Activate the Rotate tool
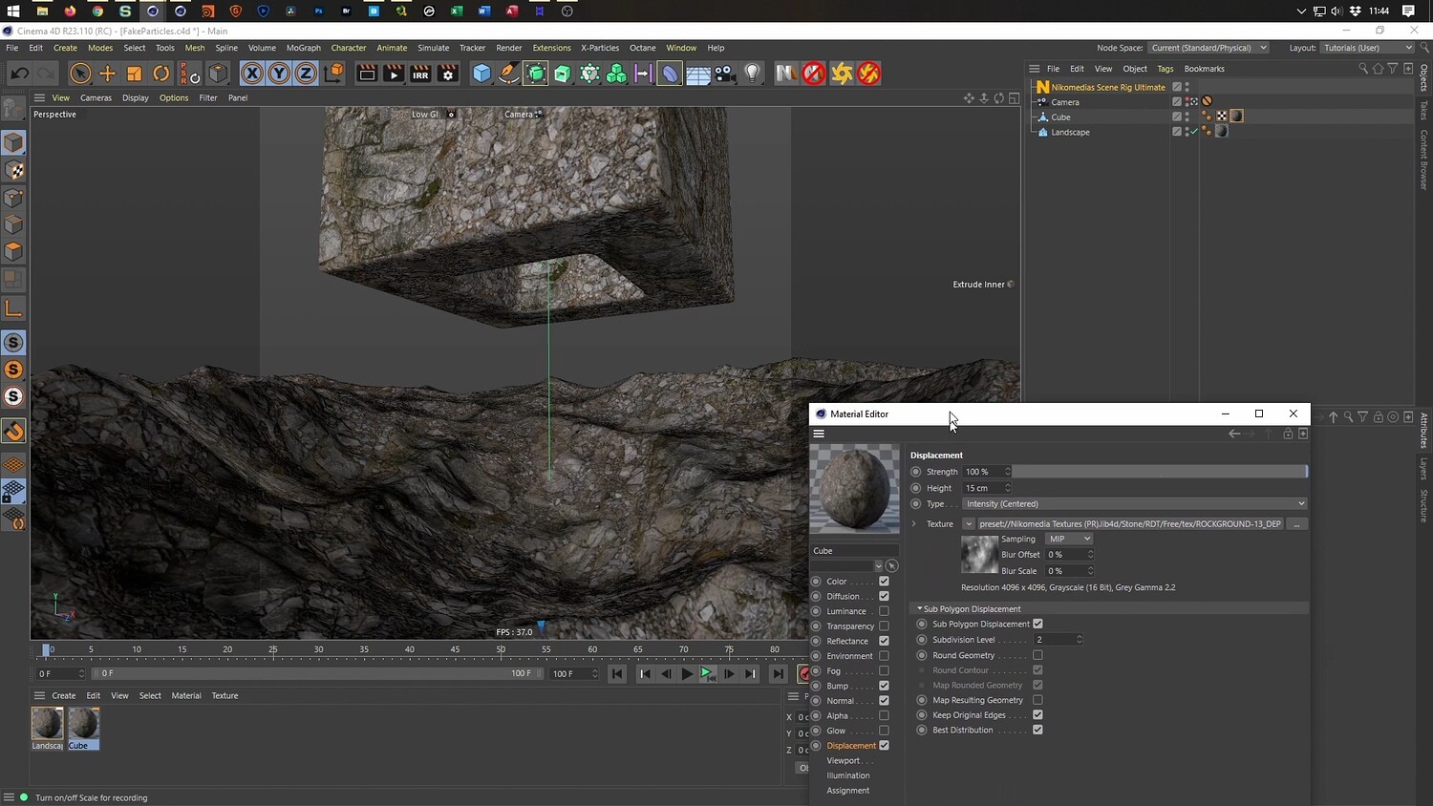The image size is (1433, 806). coord(161,74)
